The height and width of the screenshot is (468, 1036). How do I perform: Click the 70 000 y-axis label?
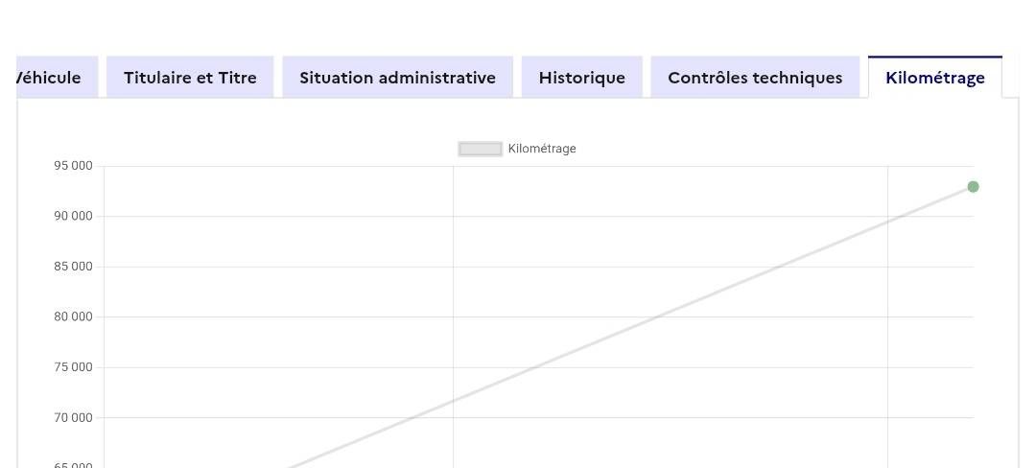(74, 417)
